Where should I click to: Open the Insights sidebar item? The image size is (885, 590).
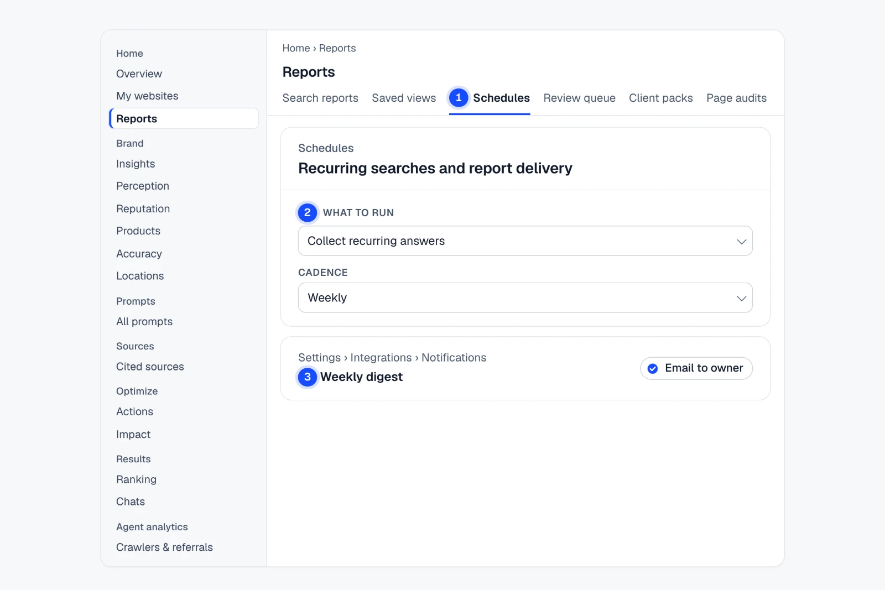click(136, 164)
